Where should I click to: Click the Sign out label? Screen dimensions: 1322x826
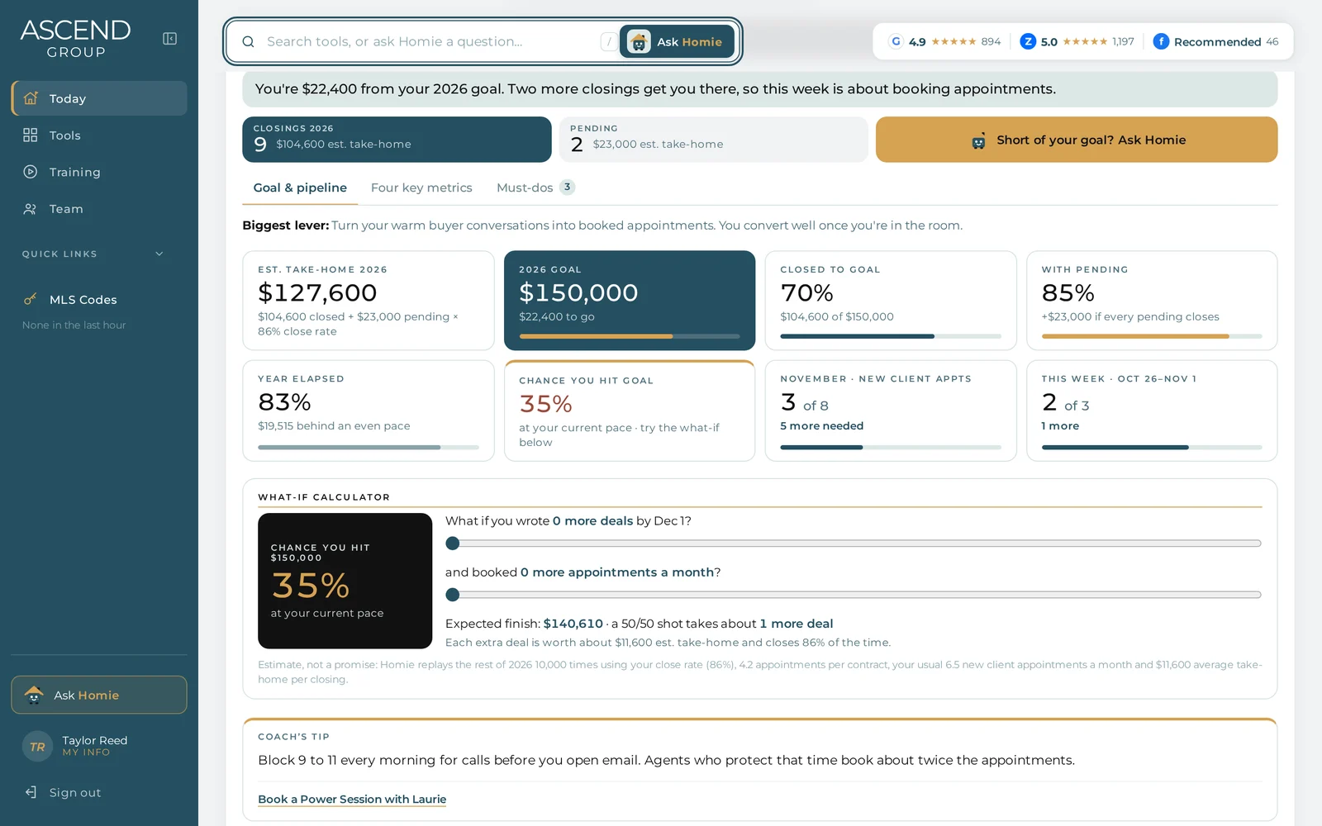75,793
